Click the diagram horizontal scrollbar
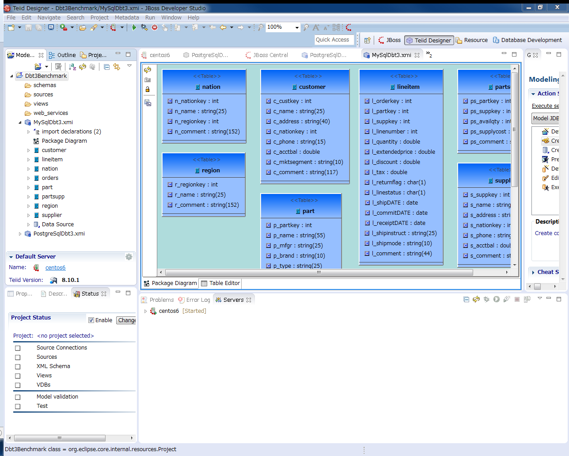The image size is (569, 456). (319, 273)
